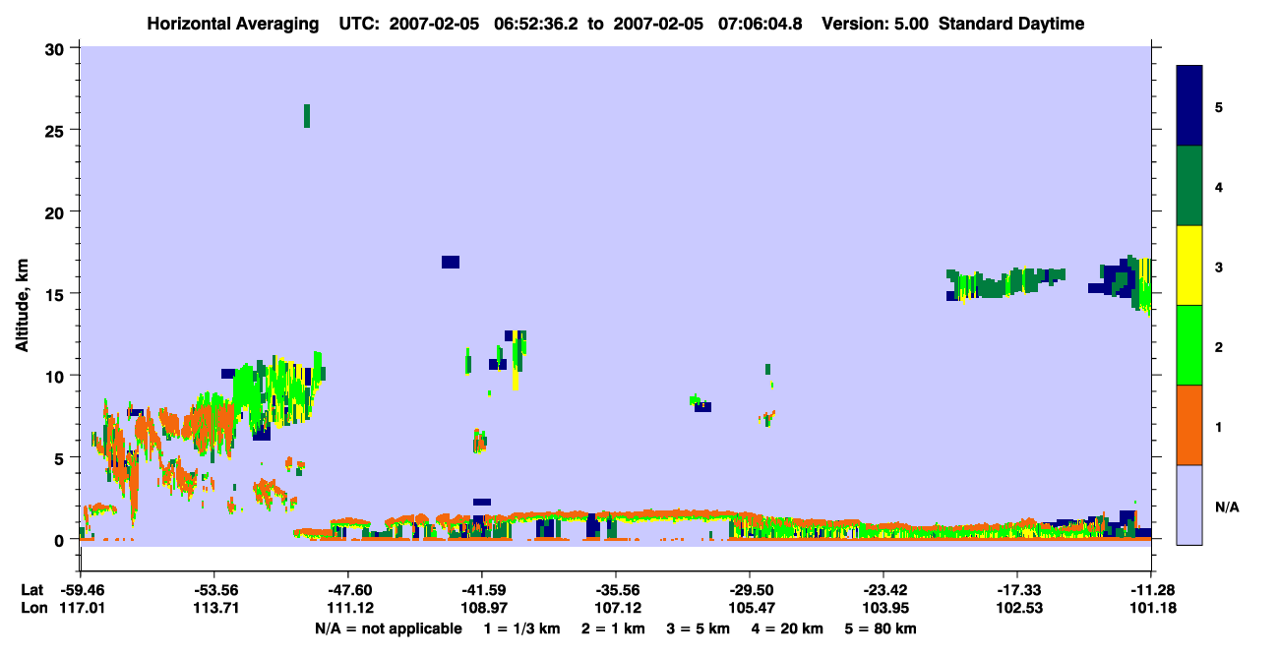Click the dark green level 4 color swatch
1279x656 pixels.
1189,186
